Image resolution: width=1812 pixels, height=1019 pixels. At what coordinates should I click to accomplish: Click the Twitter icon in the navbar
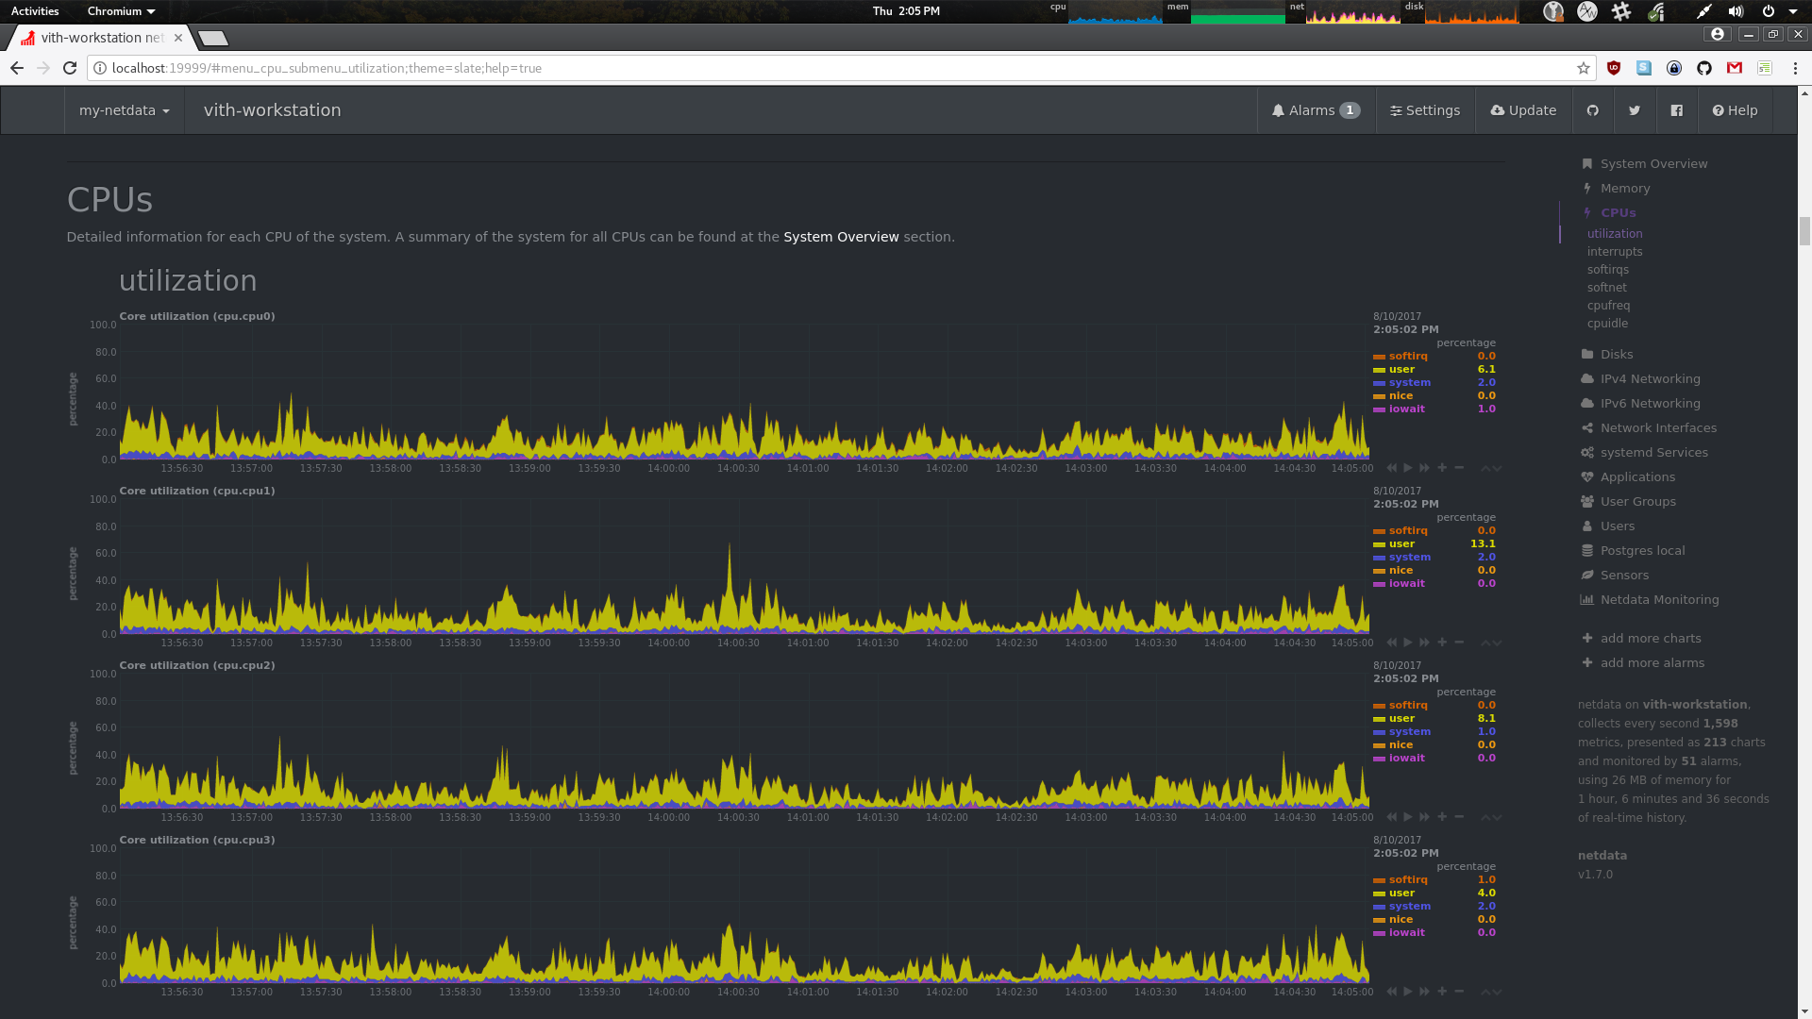1635,110
